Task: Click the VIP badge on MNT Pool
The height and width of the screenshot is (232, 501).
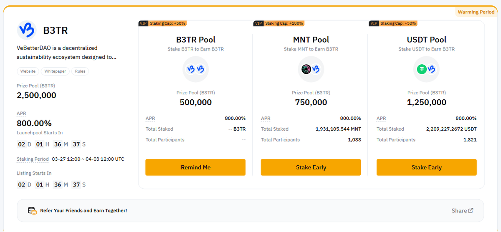Action: (258, 23)
